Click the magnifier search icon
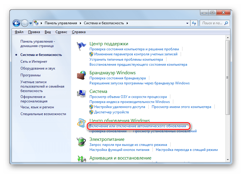This screenshot has height=174, width=242. pyautogui.click(x=226, y=23)
